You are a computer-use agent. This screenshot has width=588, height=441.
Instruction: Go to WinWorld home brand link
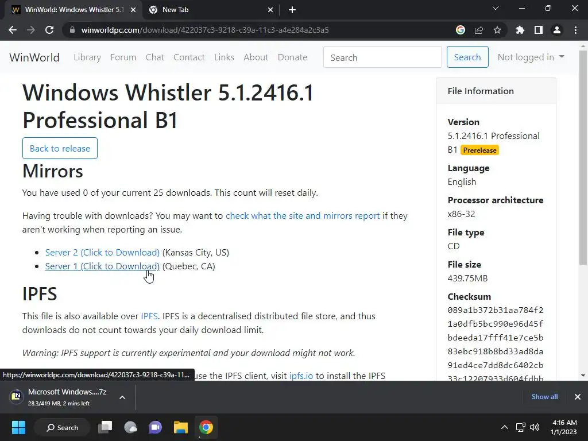[x=34, y=57]
